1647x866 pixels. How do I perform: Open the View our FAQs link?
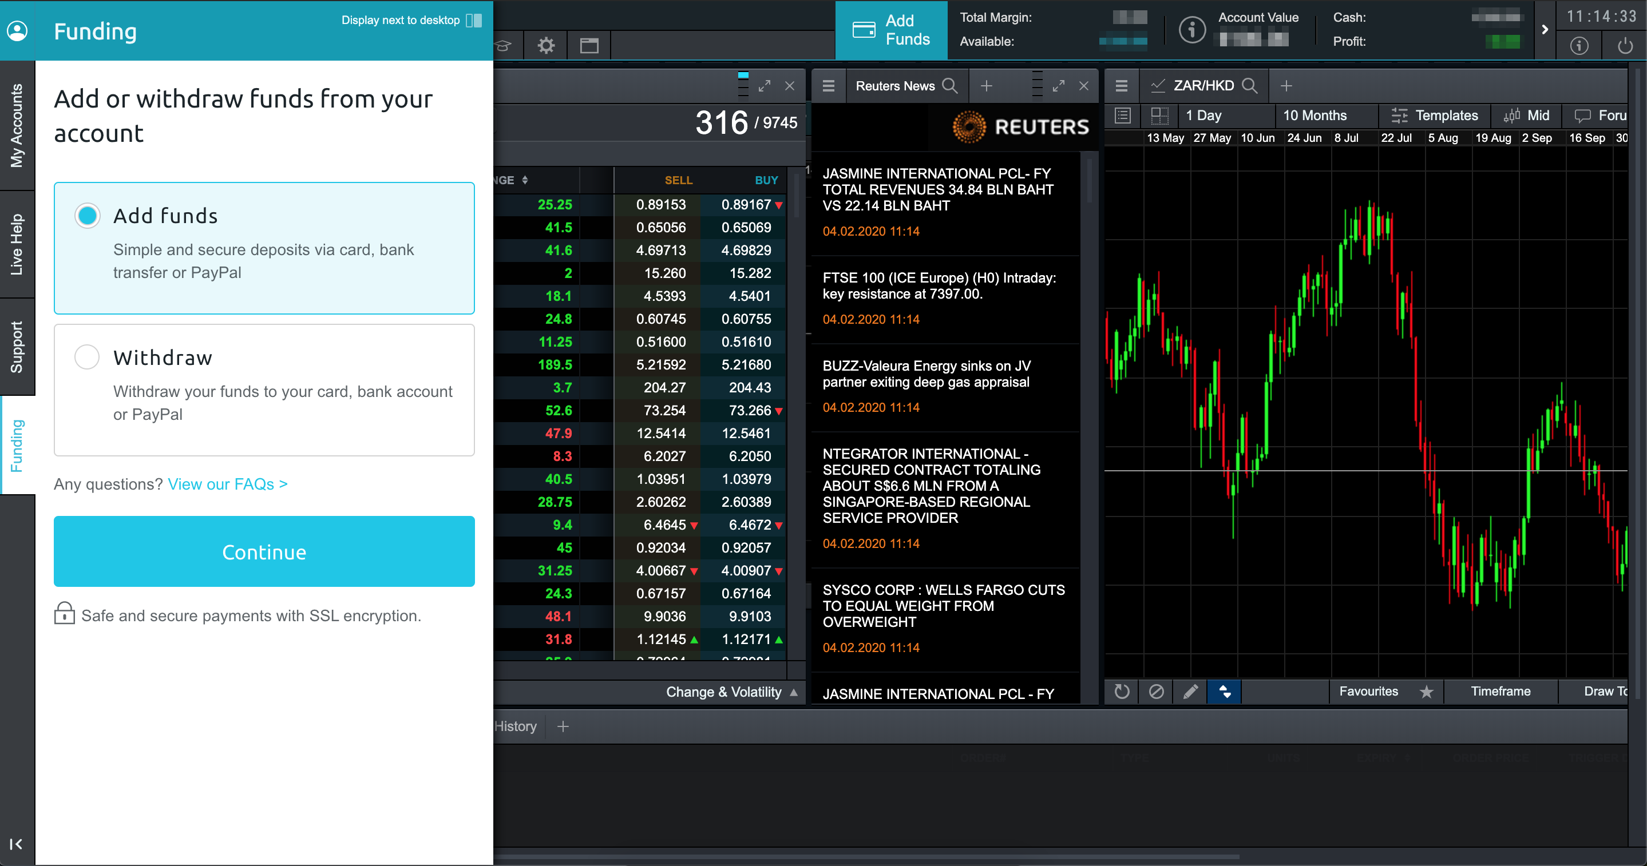click(227, 484)
